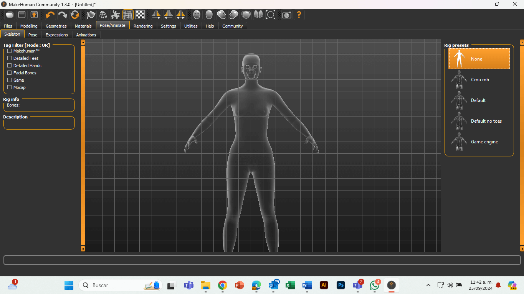This screenshot has height=294, width=524.
Task: Open help with the question mark icon
Action: click(299, 15)
